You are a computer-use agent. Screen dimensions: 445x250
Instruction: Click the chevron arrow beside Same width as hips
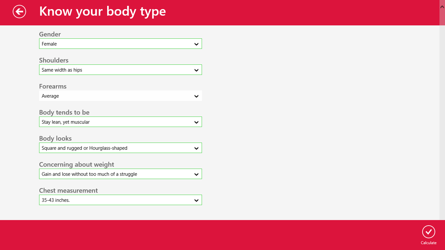(196, 70)
